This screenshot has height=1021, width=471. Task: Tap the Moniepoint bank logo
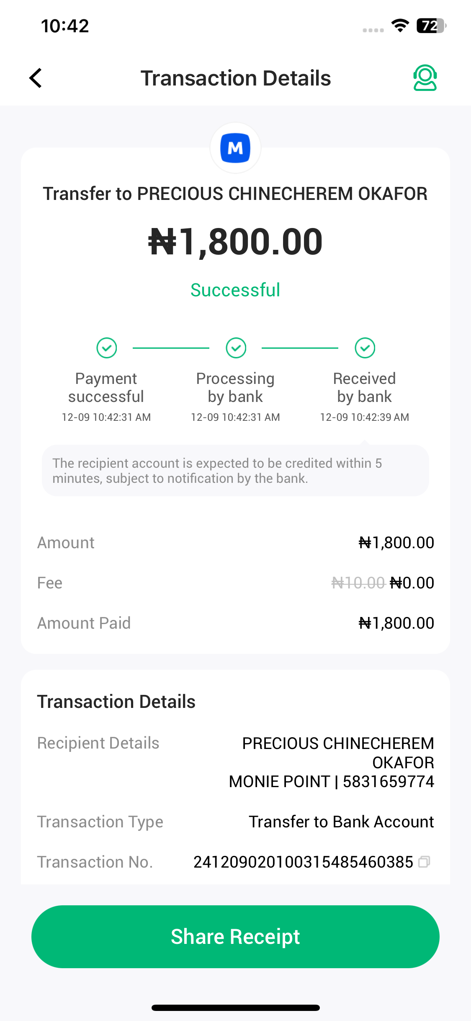tap(235, 148)
